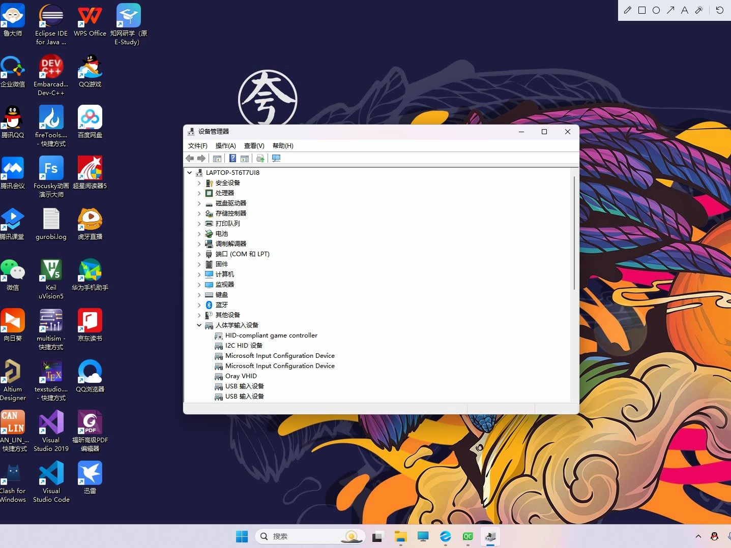Click the show/hide action pane toolbar icon
This screenshot has height=548, width=731.
[245, 159]
